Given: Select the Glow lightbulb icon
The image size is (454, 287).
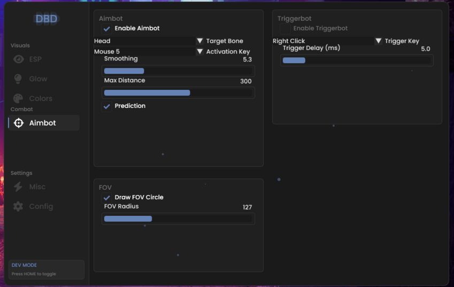Looking at the screenshot, I should [x=18, y=79].
